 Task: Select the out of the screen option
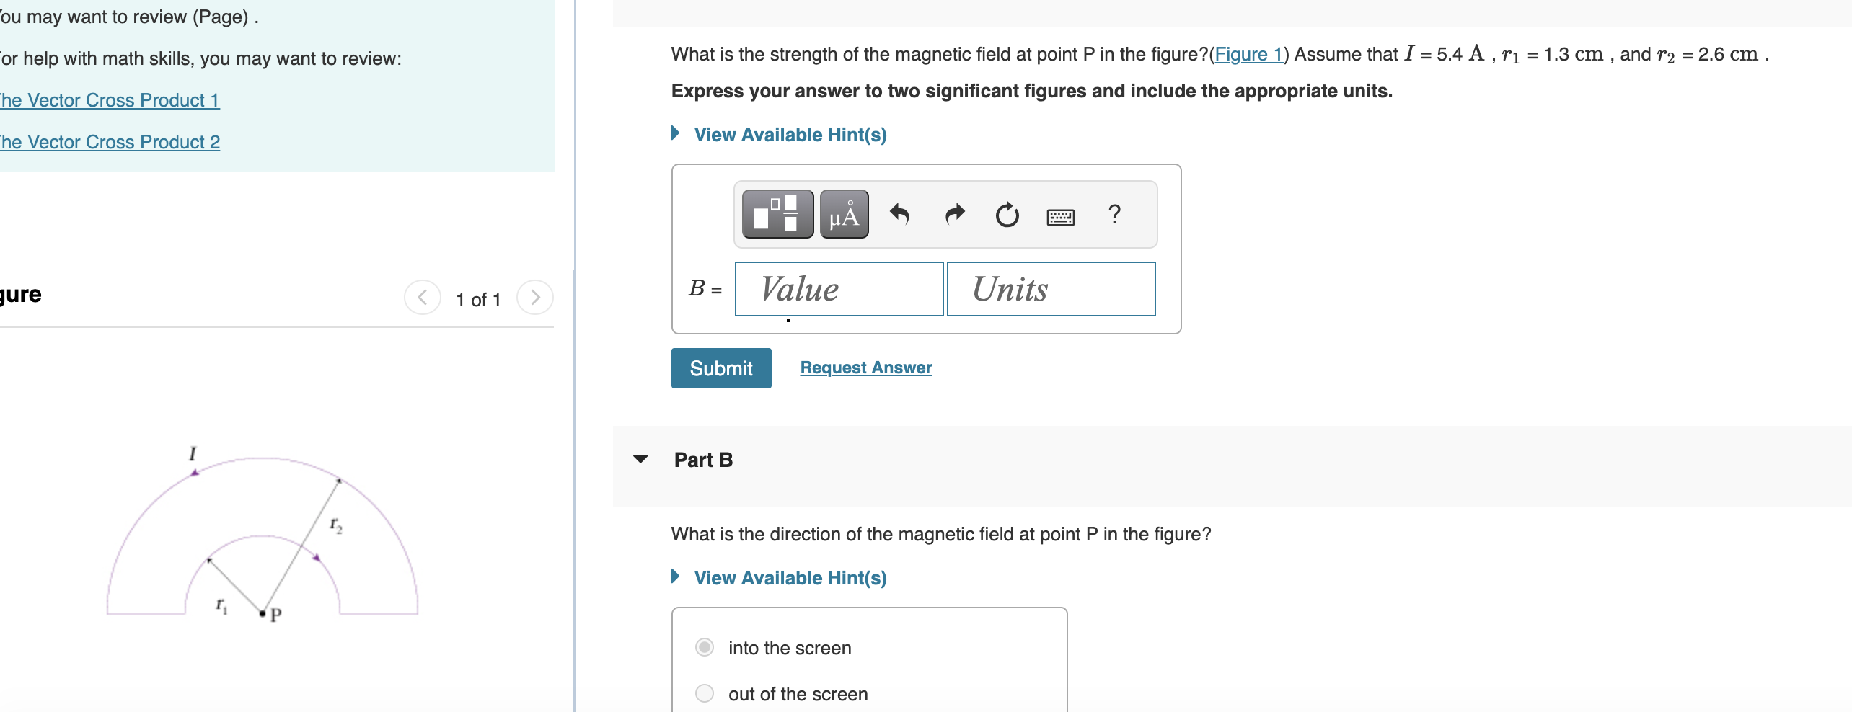click(703, 693)
